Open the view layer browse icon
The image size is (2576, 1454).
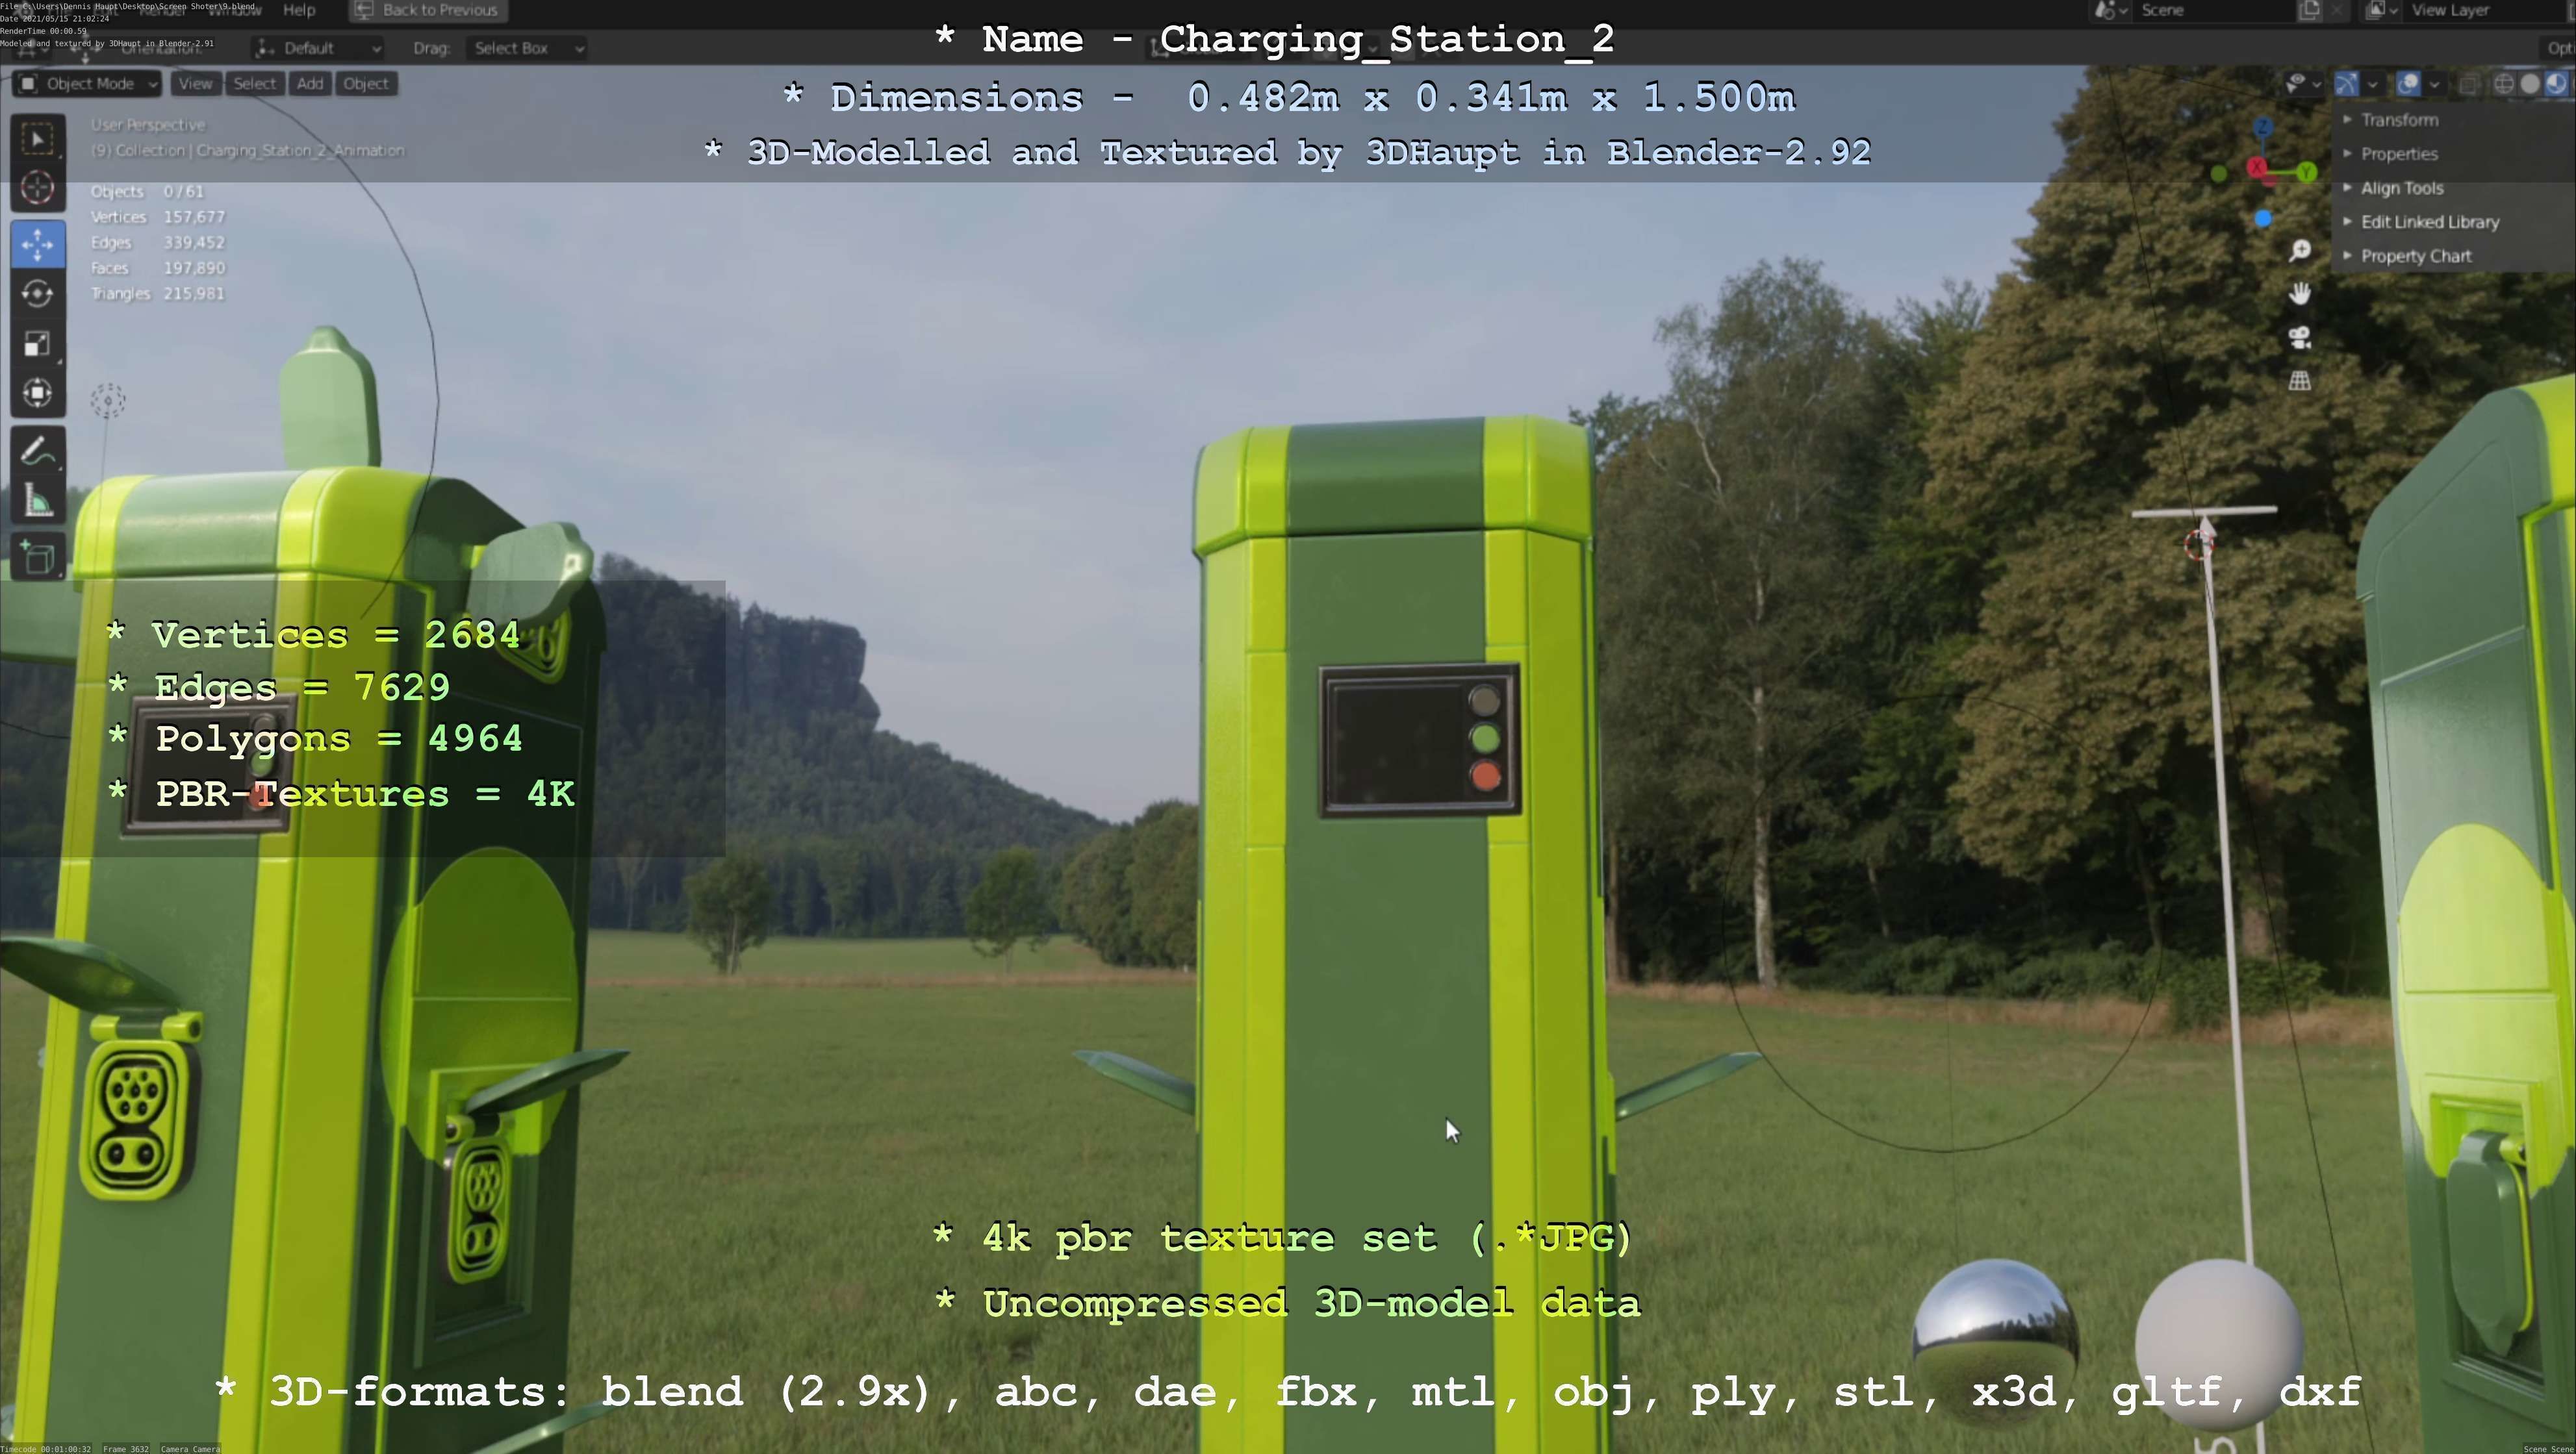[x=2382, y=10]
